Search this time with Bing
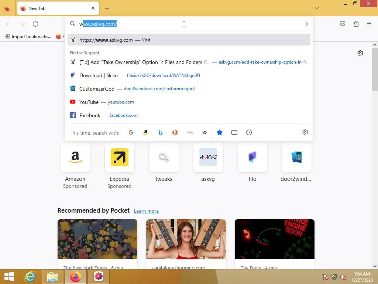 pos(160,132)
